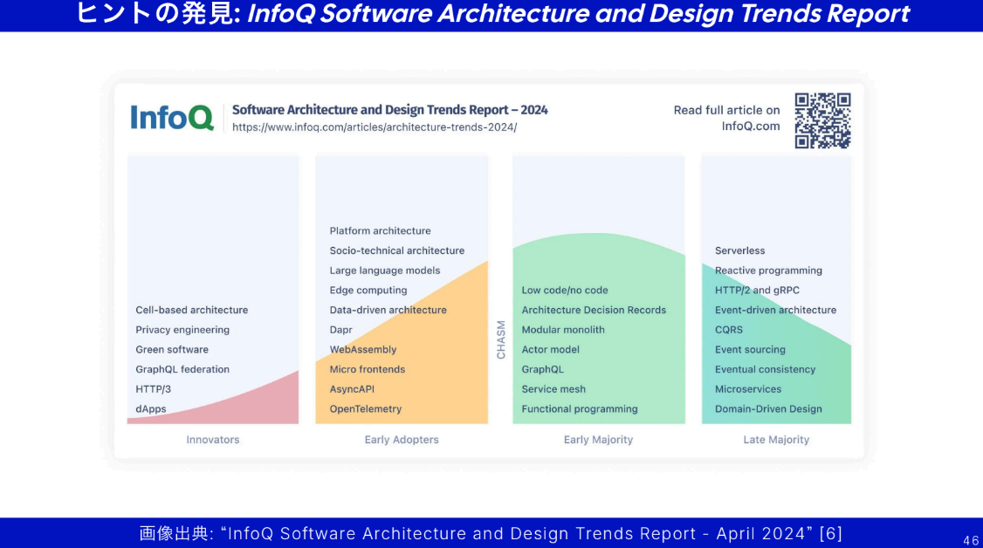
Task: Click the 'Serverless' entry
Action: tap(739, 250)
